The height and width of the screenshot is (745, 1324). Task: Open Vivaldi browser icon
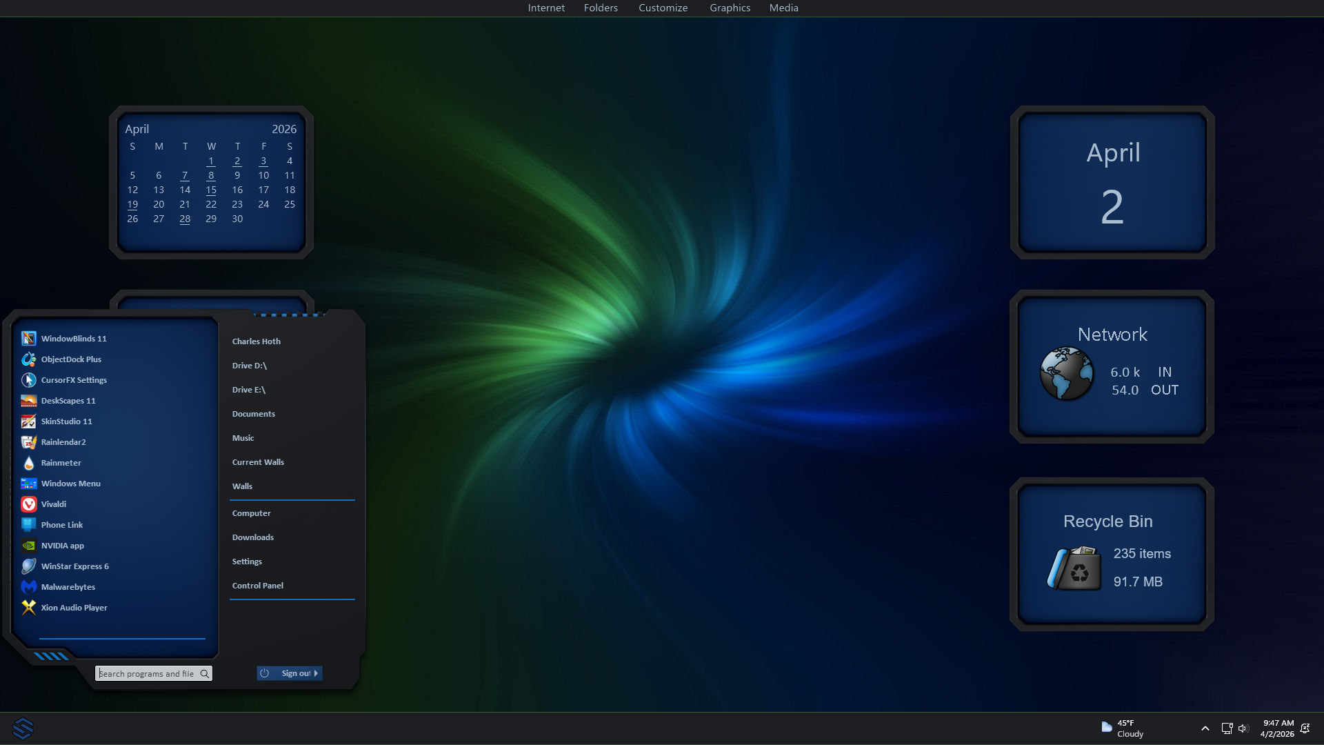(x=28, y=504)
